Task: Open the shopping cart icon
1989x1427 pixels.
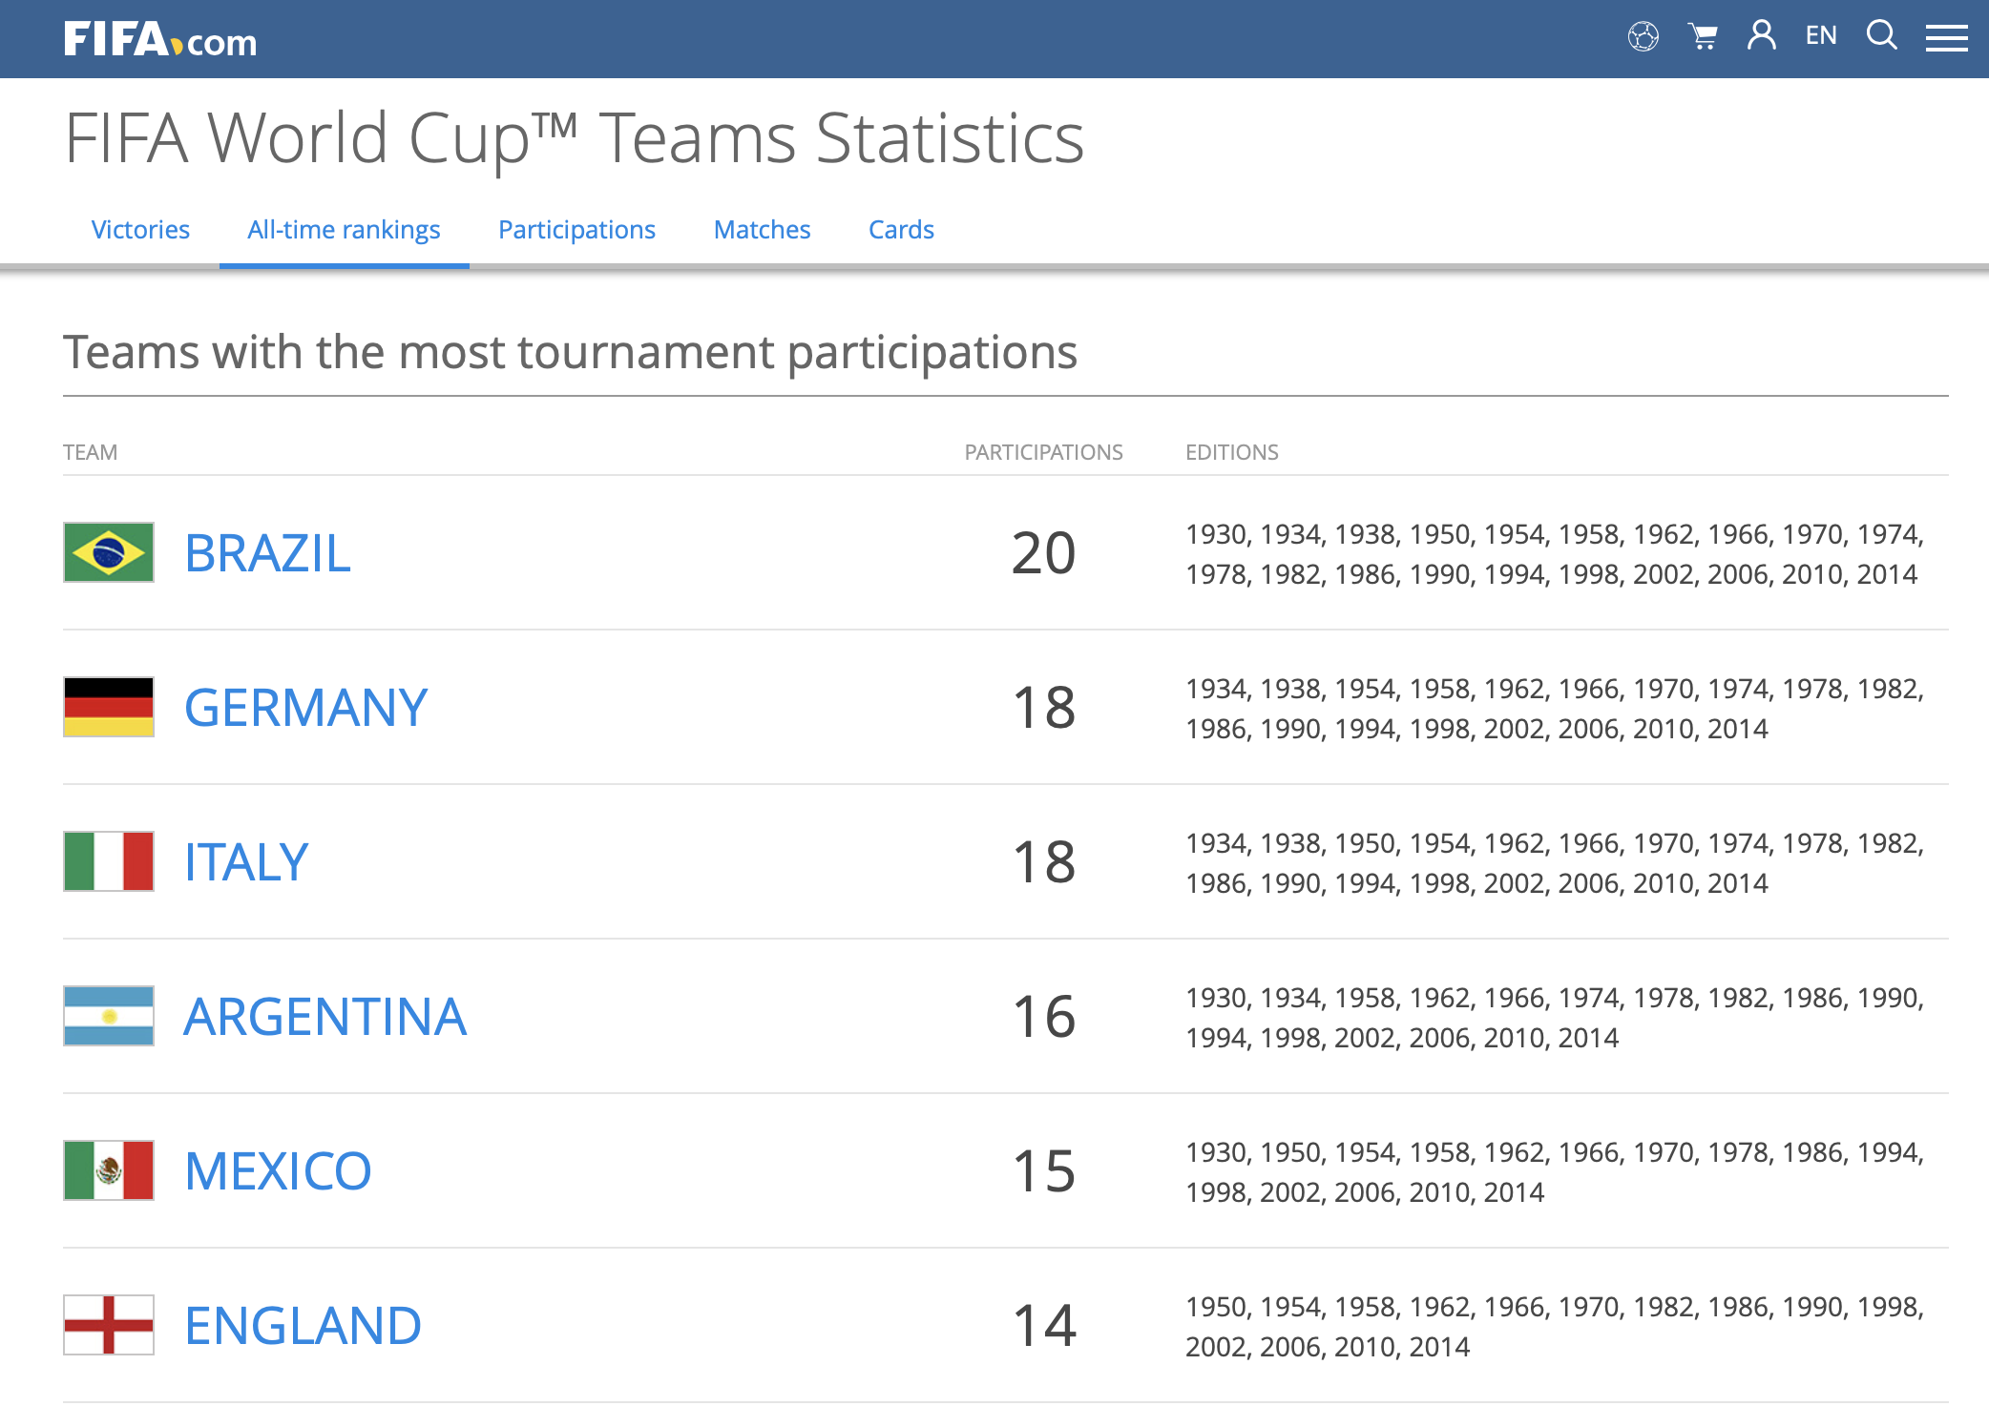Action: (x=1703, y=37)
